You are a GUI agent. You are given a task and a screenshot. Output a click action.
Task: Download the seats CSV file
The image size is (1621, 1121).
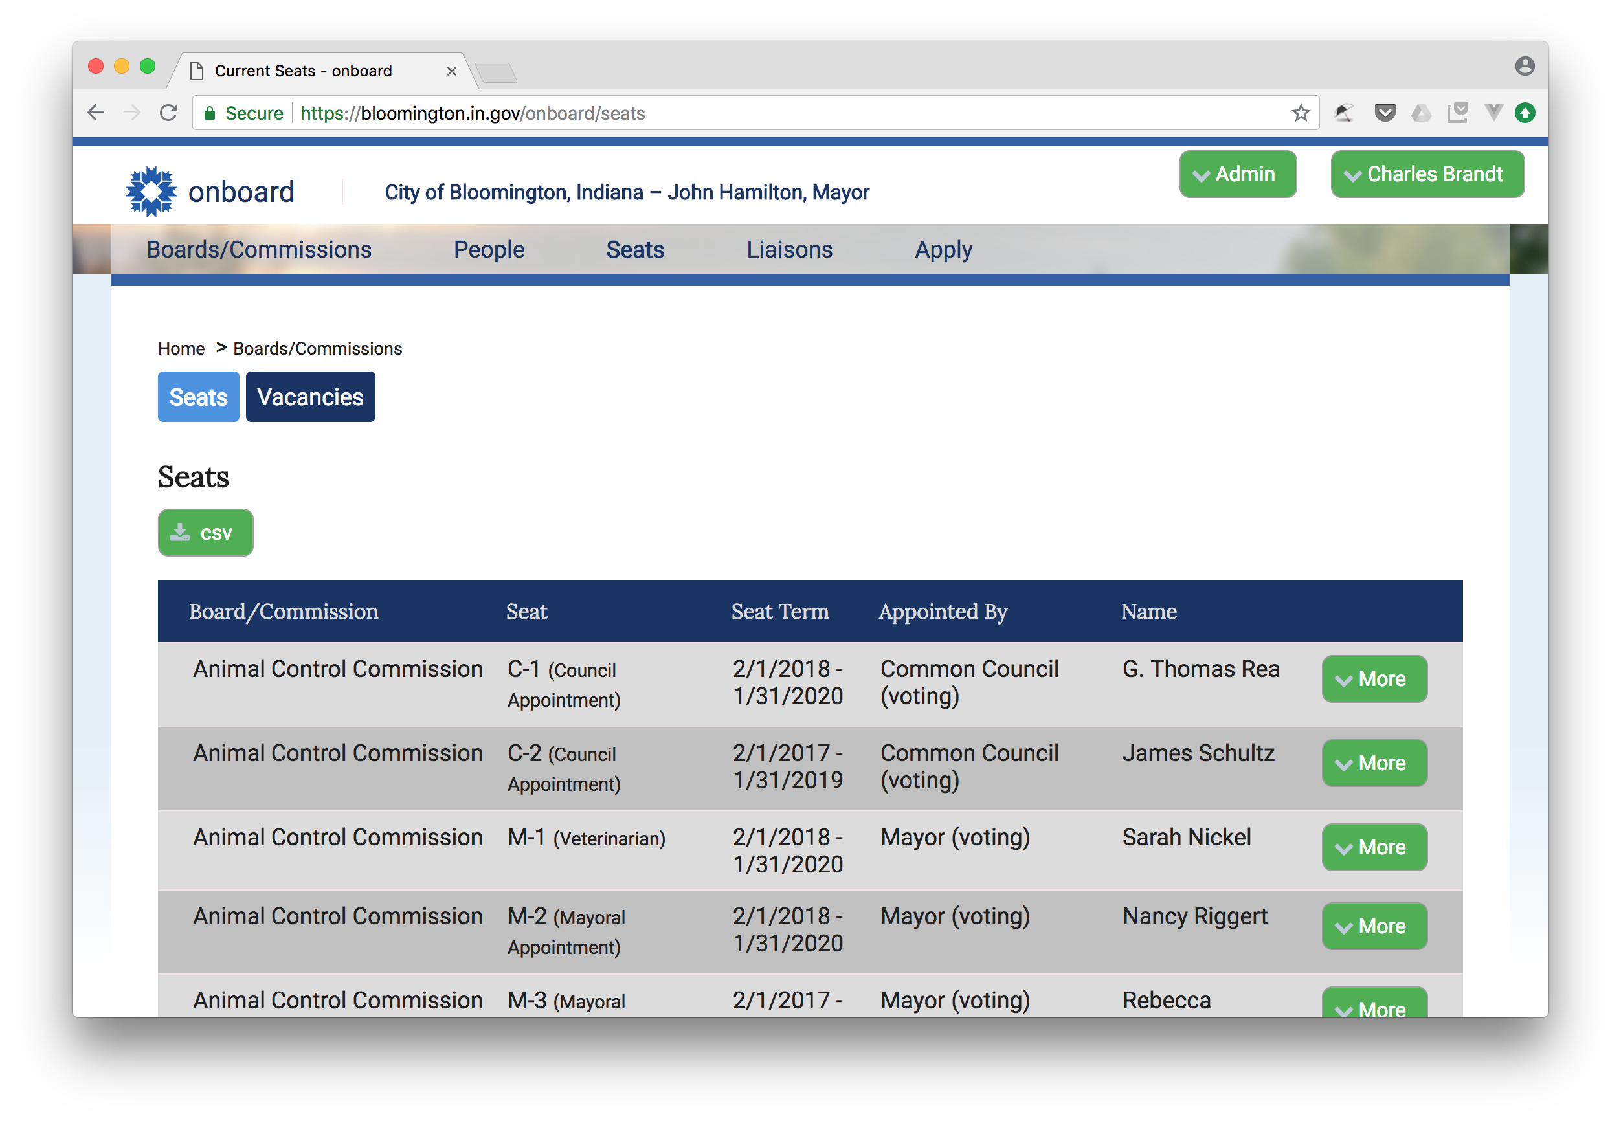tap(205, 533)
